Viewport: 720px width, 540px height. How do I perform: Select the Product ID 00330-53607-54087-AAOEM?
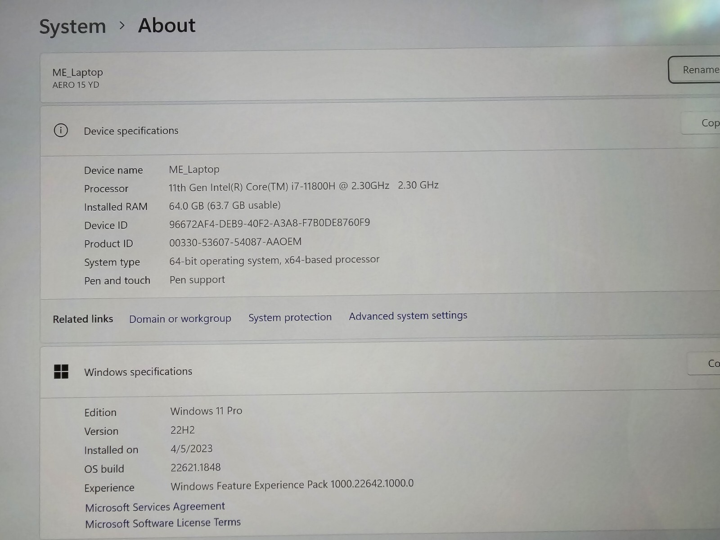point(235,242)
